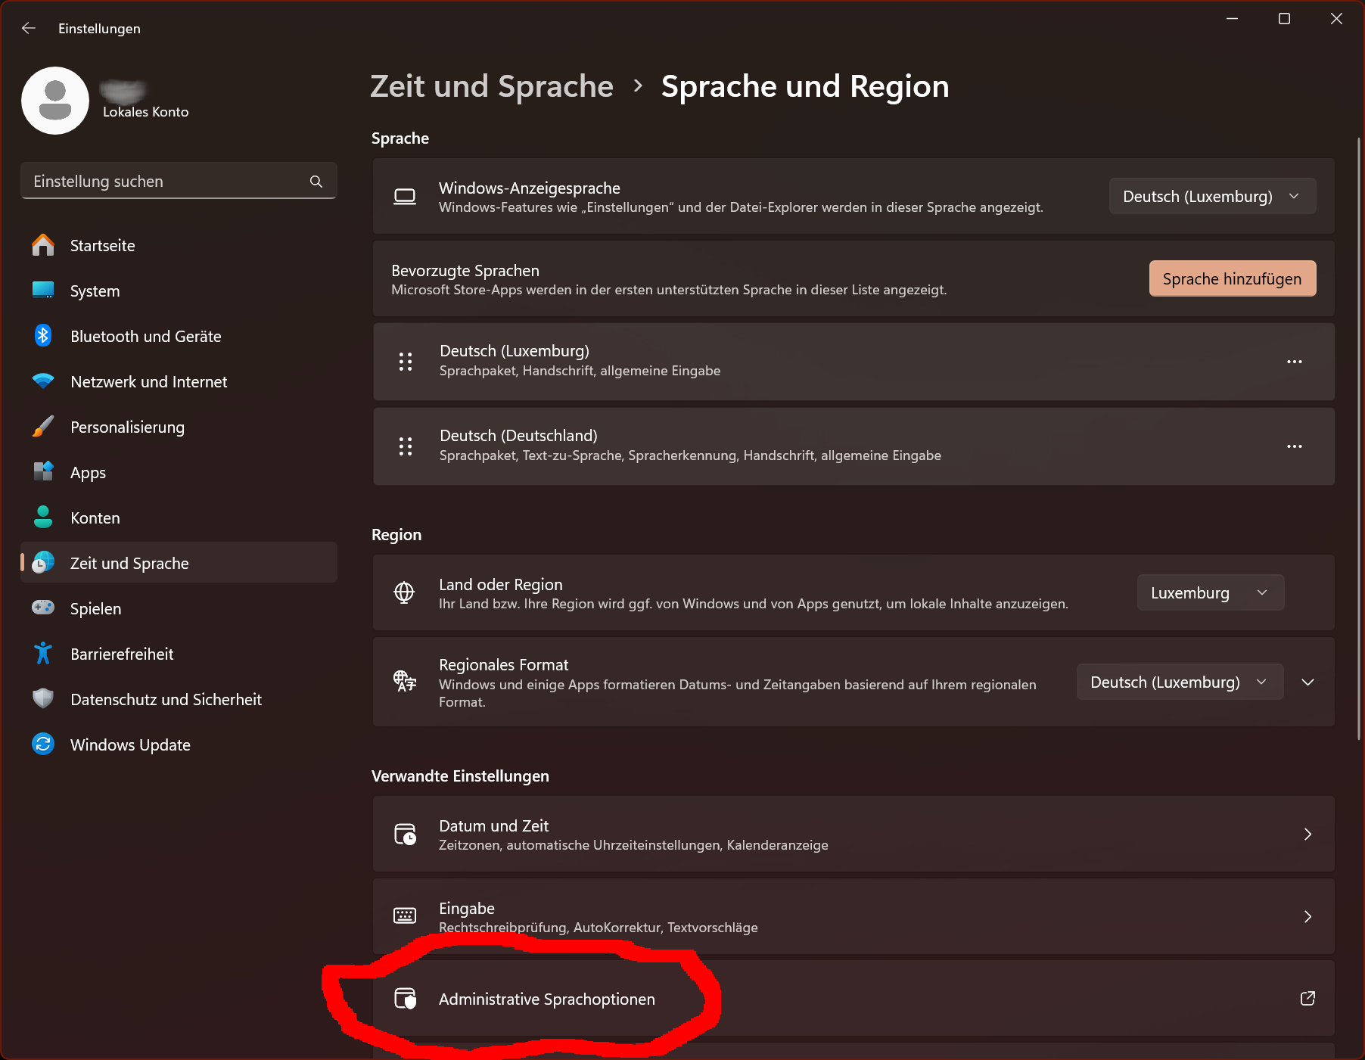Image resolution: width=1365 pixels, height=1060 pixels.
Task: Click the Deutsch (Luxemburg) drag handle
Action: 406,362
